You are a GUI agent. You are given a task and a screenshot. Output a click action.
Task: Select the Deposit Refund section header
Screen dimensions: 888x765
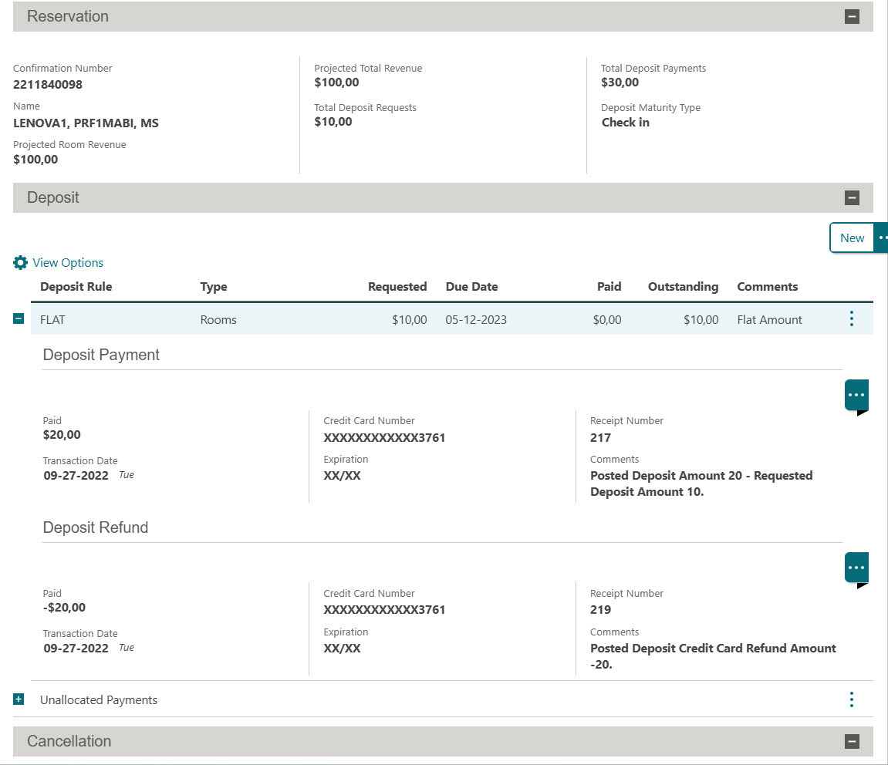click(95, 527)
